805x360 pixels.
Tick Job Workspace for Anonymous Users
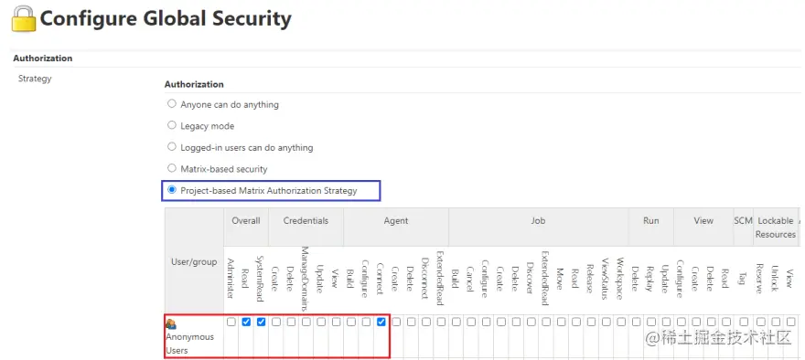(x=621, y=322)
